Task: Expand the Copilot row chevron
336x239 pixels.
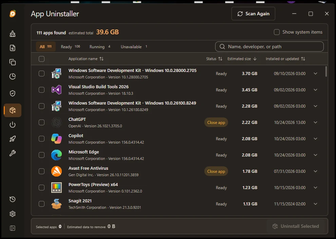Action: point(315,139)
